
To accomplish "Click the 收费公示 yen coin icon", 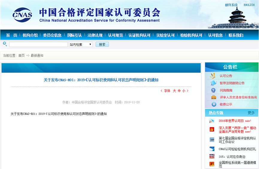I will coord(213,104).
